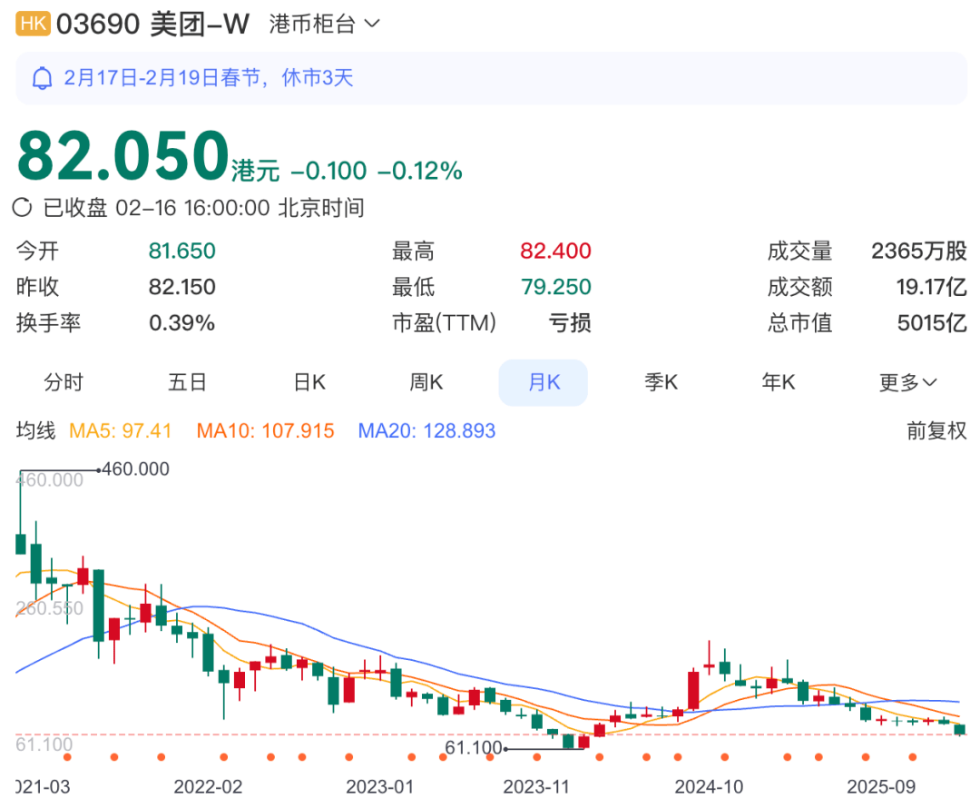Open the 更多 chart period dropdown
Image resolution: width=980 pixels, height=808 pixels.
coord(907,382)
